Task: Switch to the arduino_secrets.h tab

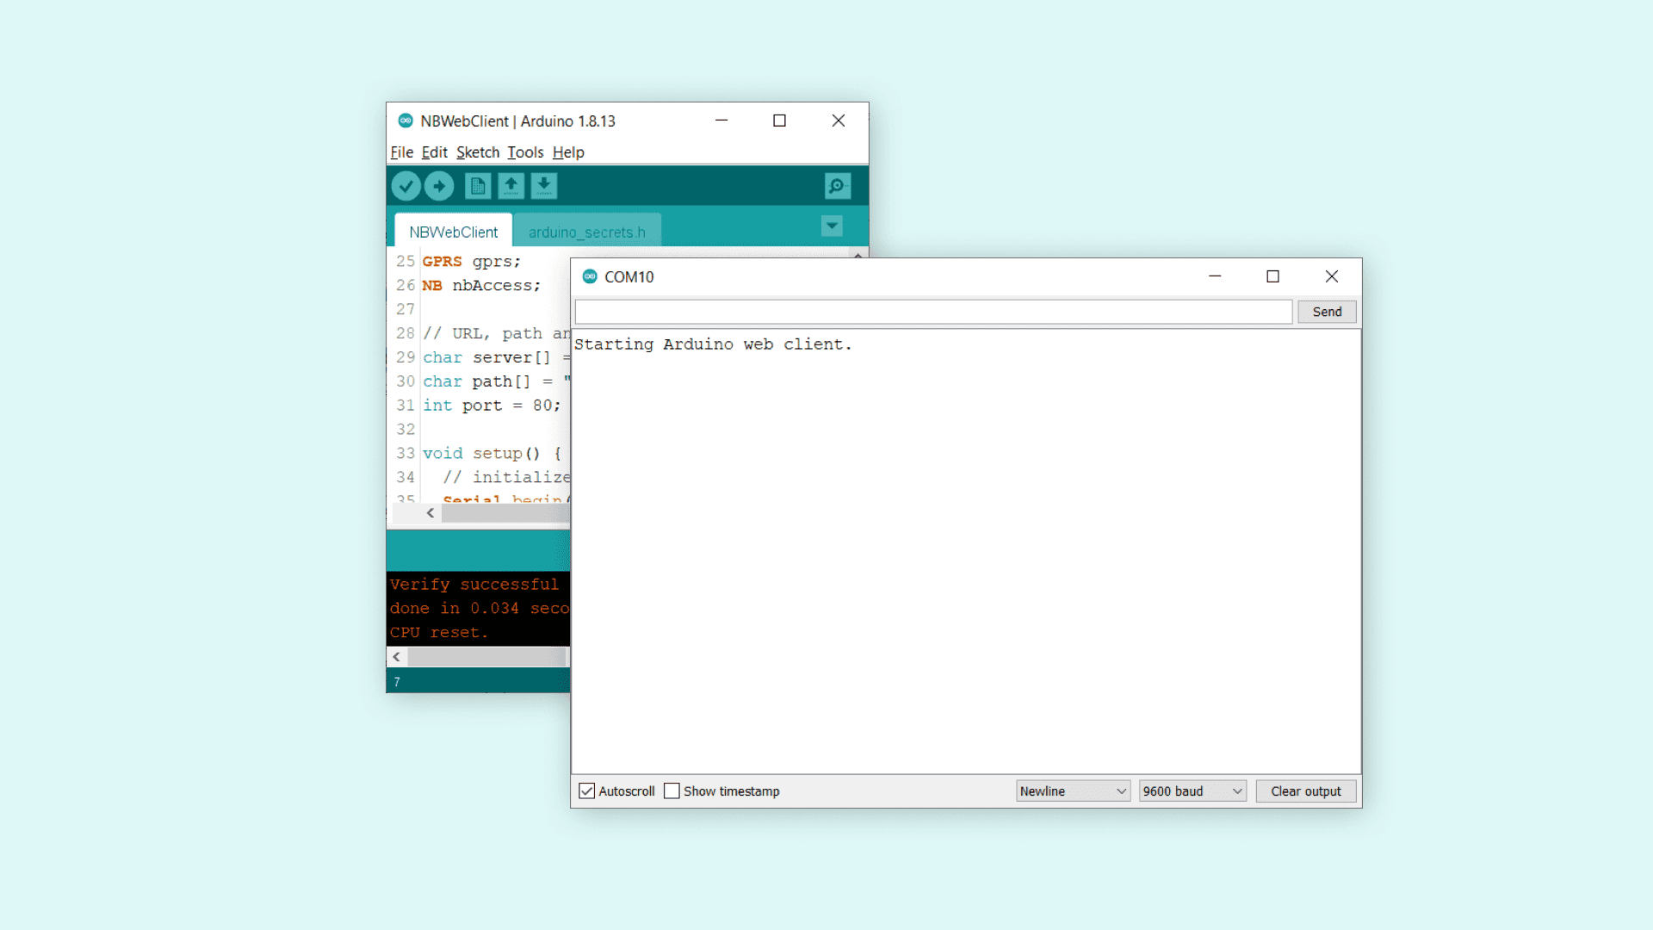Action: [586, 232]
